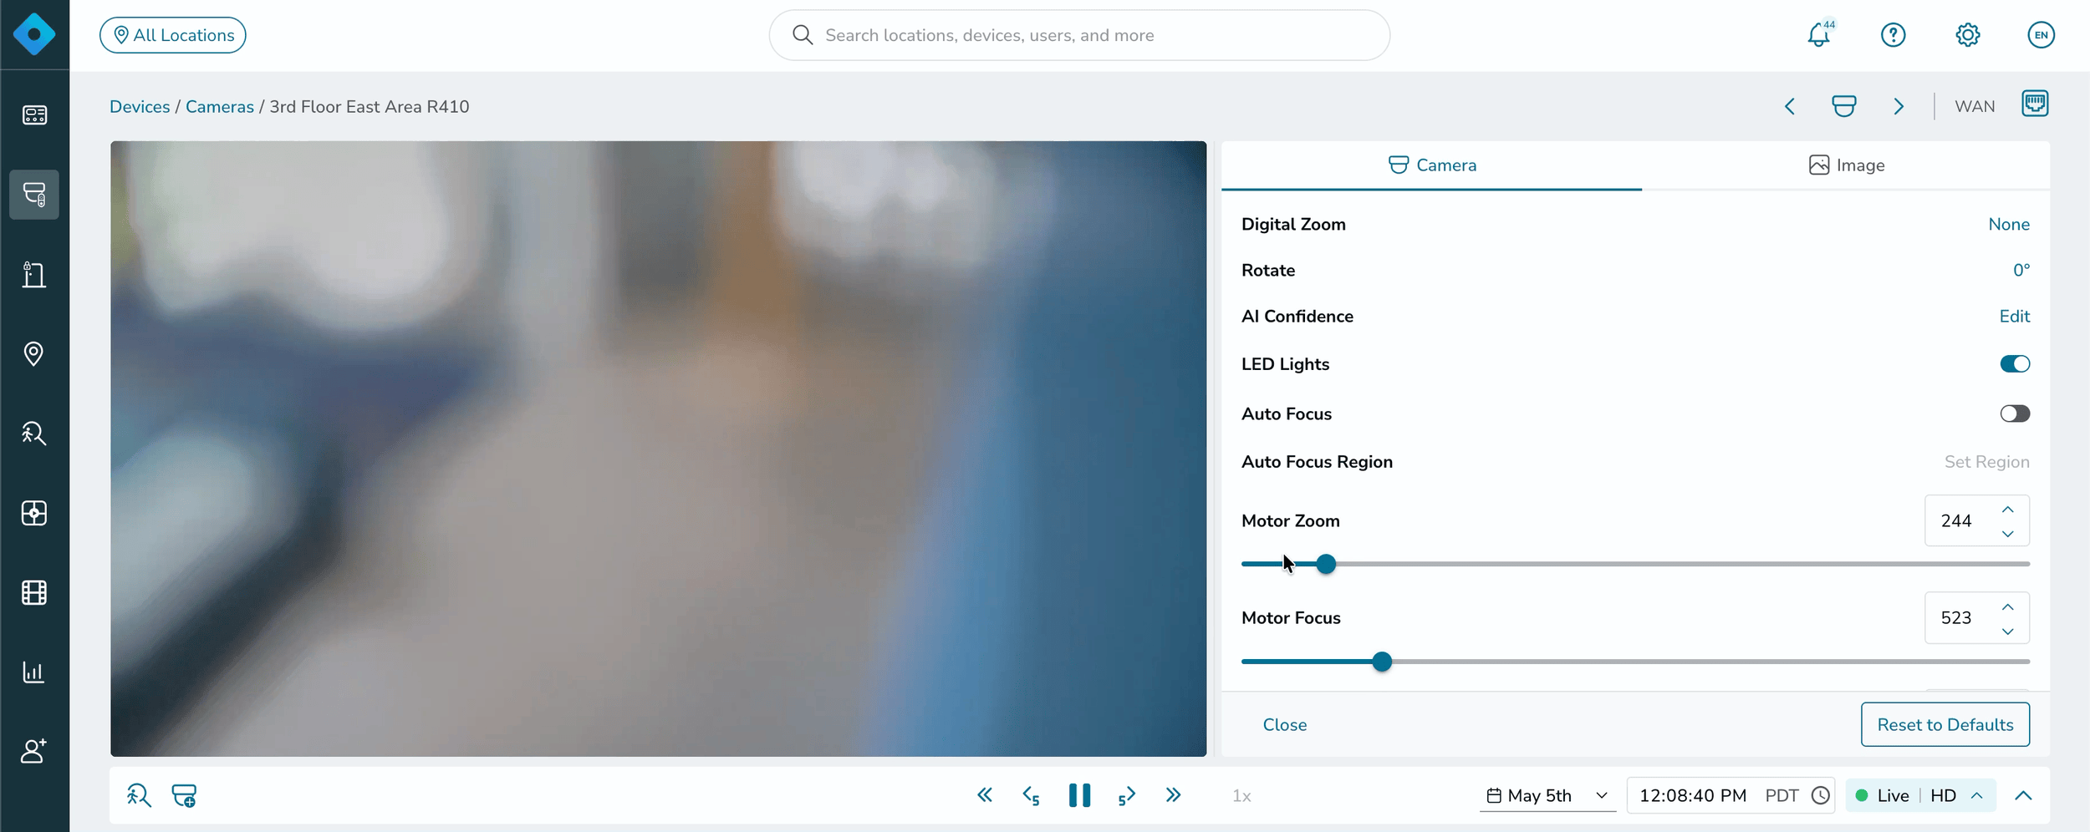Go to Devices breadcrumb
The height and width of the screenshot is (832, 2090).
coord(140,107)
